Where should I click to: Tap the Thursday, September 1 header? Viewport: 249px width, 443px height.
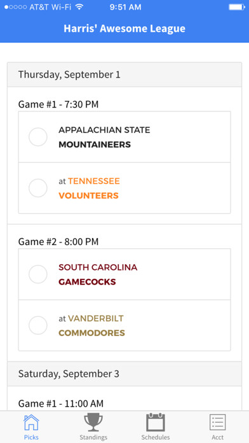pyautogui.click(x=124, y=74)
